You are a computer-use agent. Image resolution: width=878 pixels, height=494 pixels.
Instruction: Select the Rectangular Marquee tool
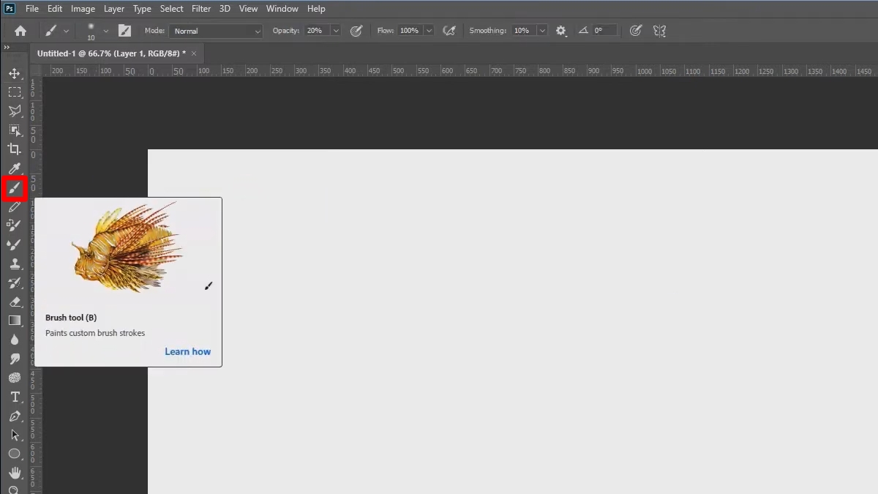[x=15, y=92]
